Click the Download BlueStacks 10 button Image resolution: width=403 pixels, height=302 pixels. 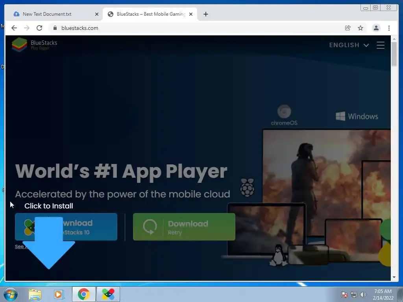[x=66, y=227]
